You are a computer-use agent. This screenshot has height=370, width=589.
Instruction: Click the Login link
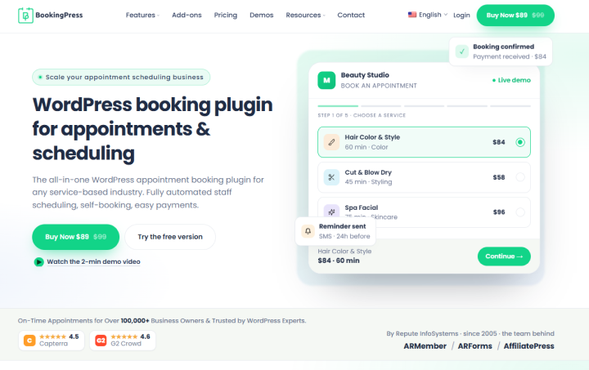pyautogui.click(x=461, y=15)
